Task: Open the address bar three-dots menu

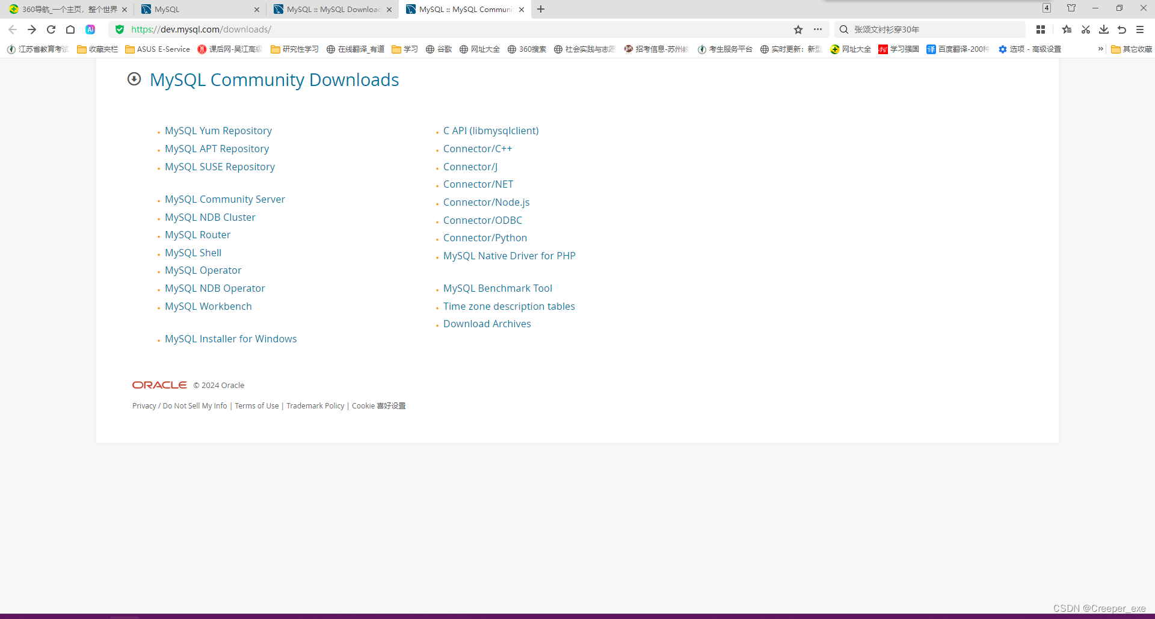Action: [x=818, y=29]
